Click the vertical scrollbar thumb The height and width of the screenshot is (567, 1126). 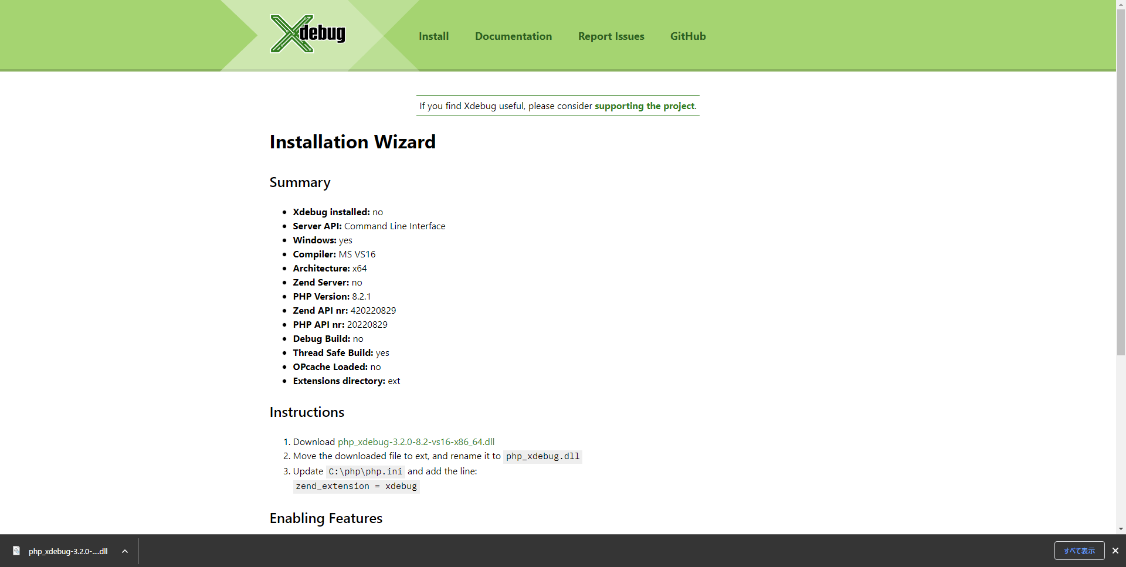1121,182
